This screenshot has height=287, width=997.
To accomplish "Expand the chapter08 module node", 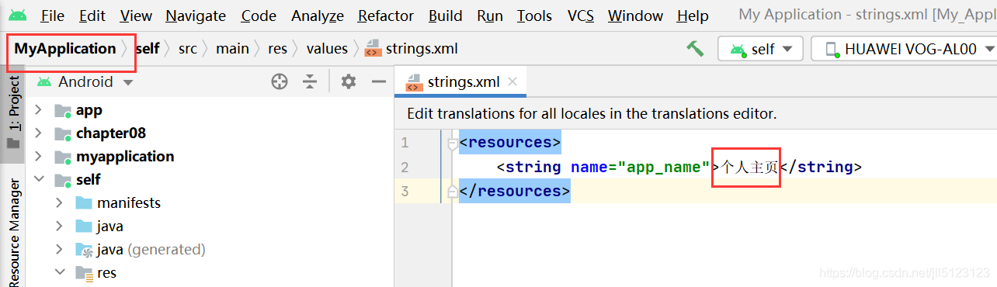I will 38,133.
